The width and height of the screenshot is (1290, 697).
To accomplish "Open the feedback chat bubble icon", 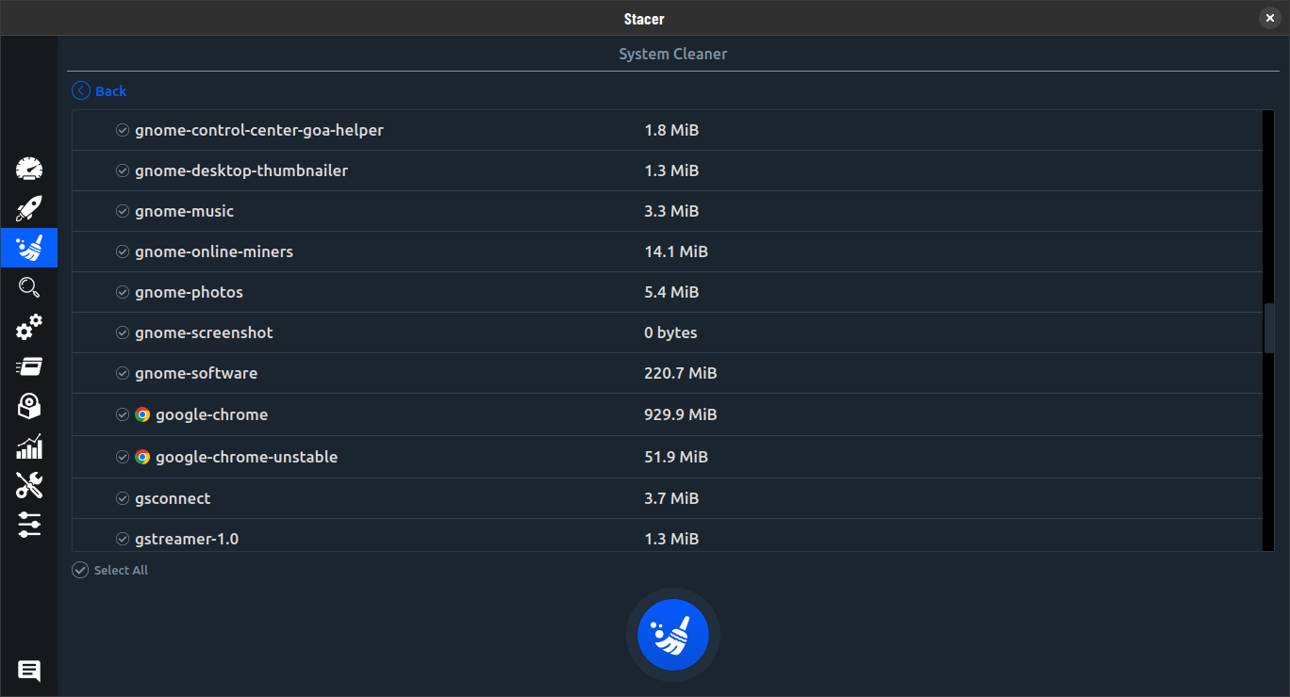I will click(29, 671).
